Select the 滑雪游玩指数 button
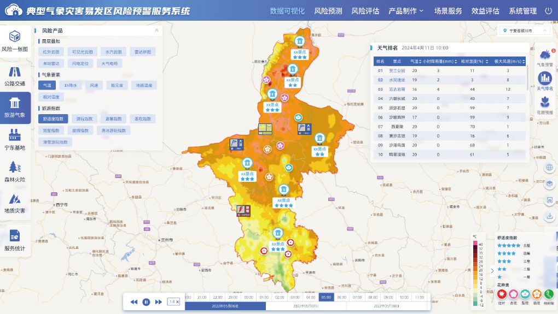The height and width of the screenshot is (314, 558). (55, 142)
